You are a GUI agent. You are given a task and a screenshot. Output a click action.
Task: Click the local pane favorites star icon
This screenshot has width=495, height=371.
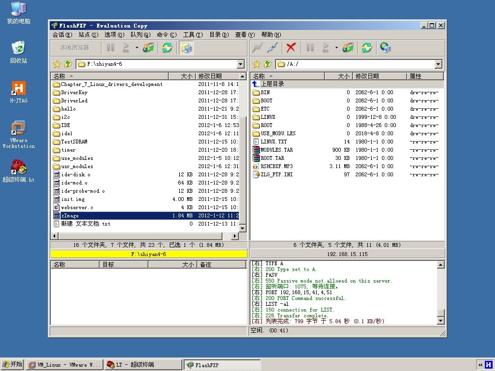coord(57,64)
